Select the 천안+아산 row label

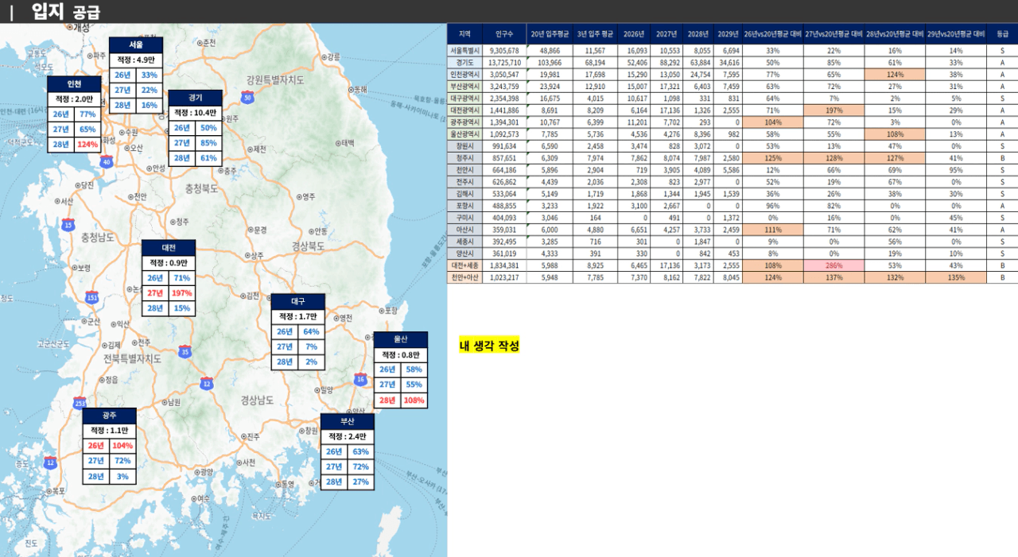click(x=465, y=278)
